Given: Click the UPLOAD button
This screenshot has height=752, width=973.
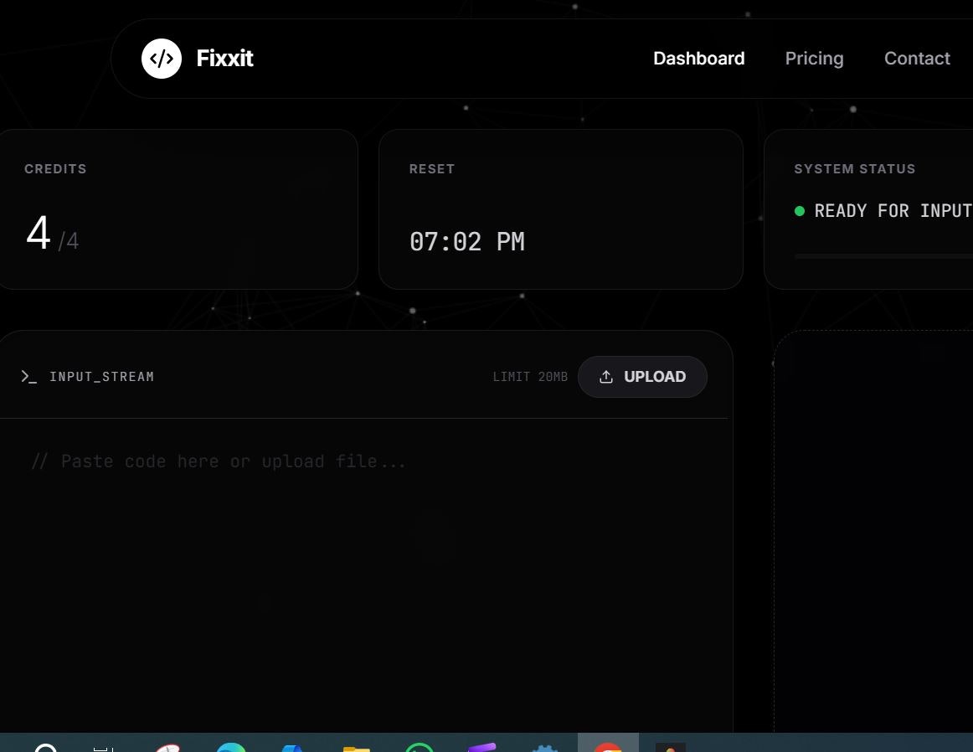Looking at the screenshot, I should pos(642,377).
